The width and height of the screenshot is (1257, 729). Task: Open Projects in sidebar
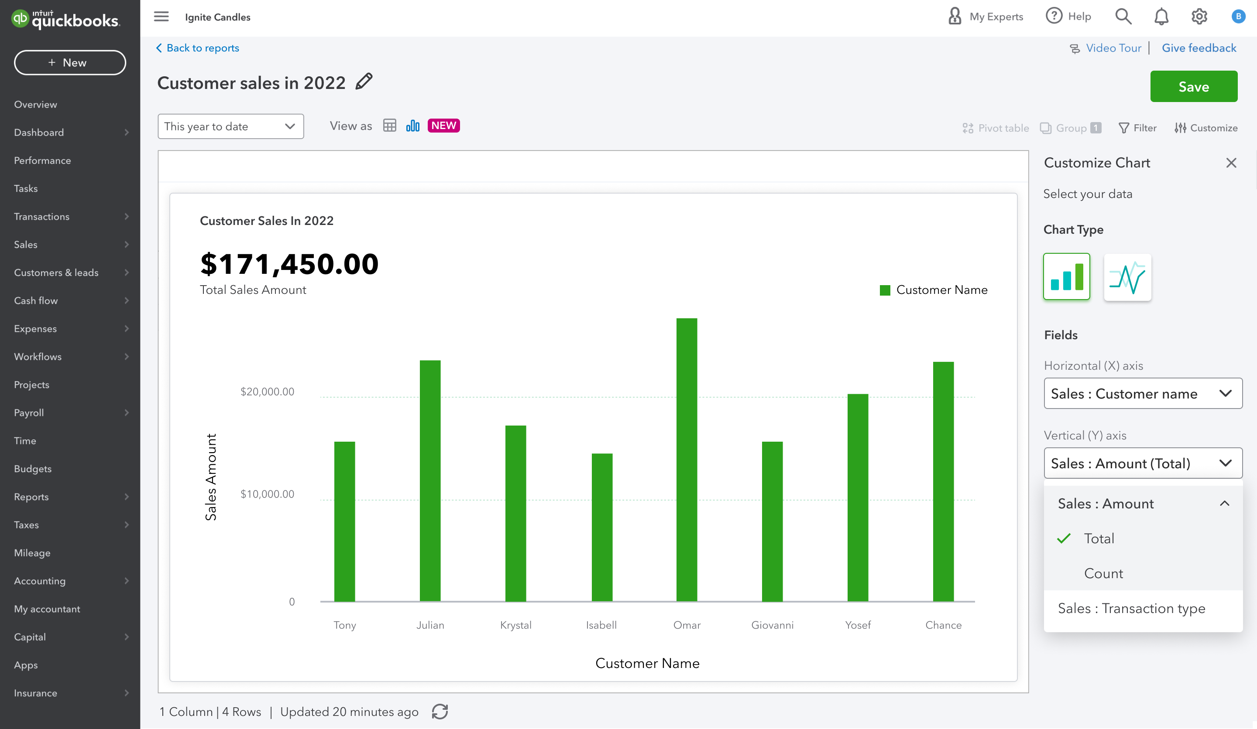click(31, 385)
